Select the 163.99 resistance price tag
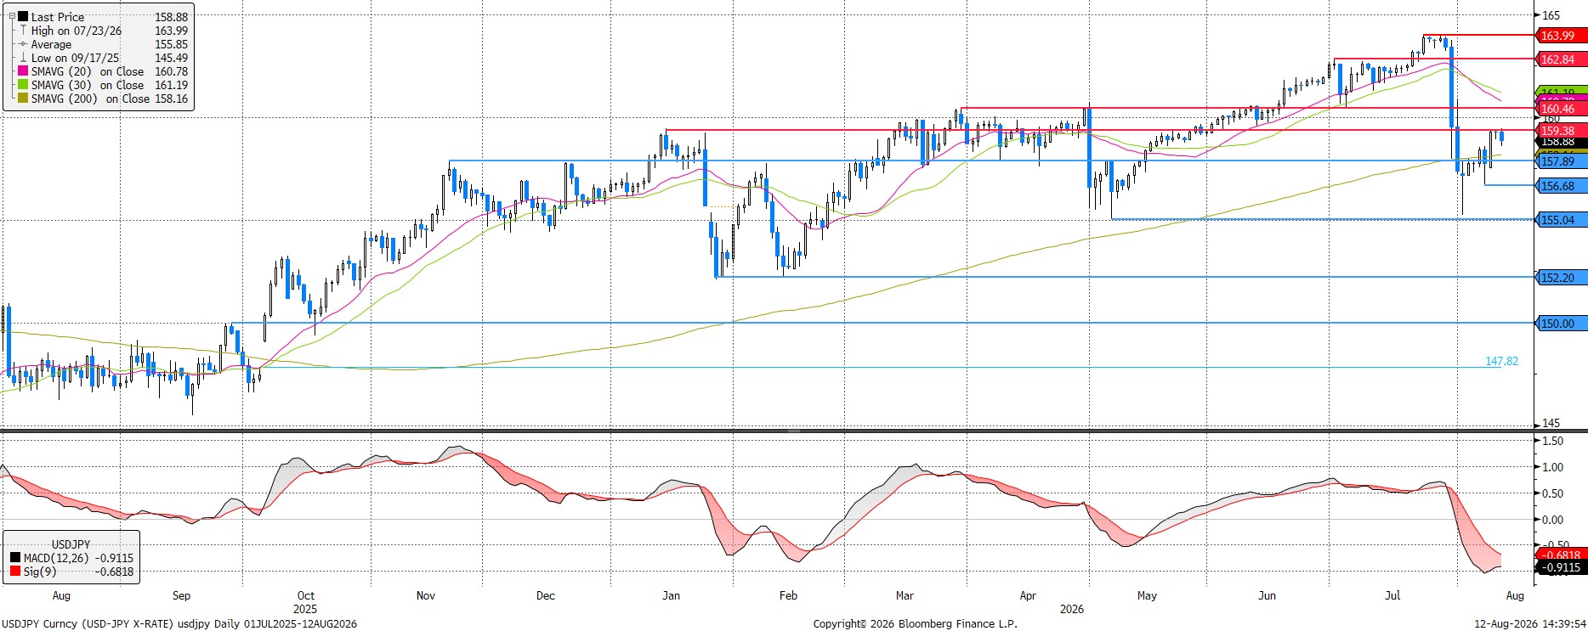 coord(1562,36)
